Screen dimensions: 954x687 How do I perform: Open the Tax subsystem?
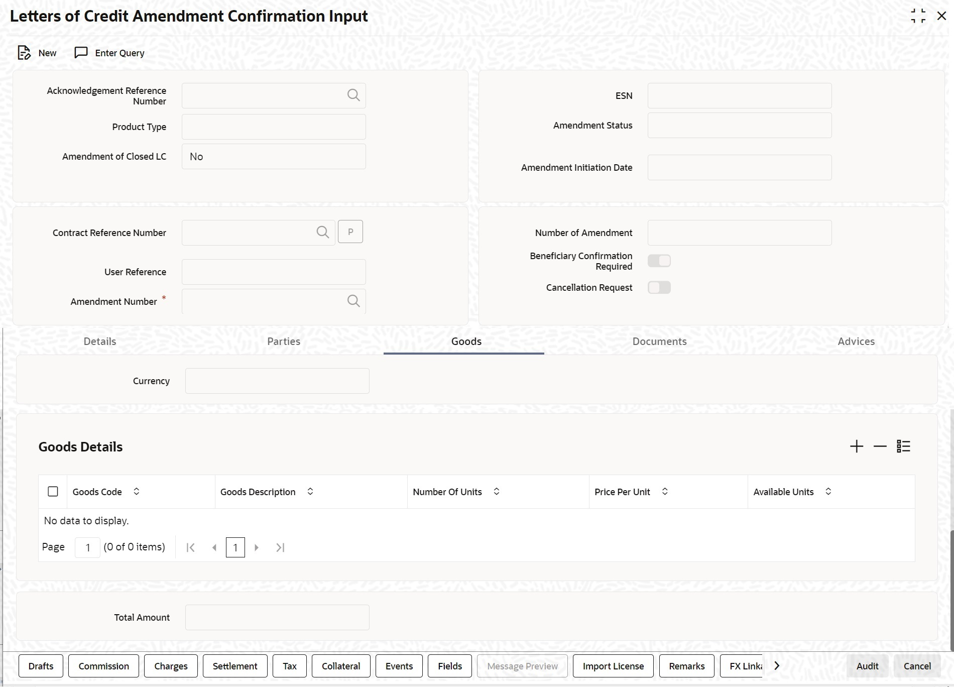pyautogui.click(x=290, y=666)
